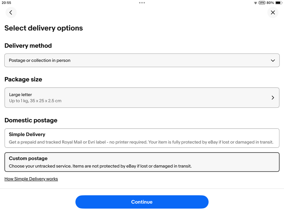Click the Package size section heading
The image size is (284, 213).
[23, 79]
